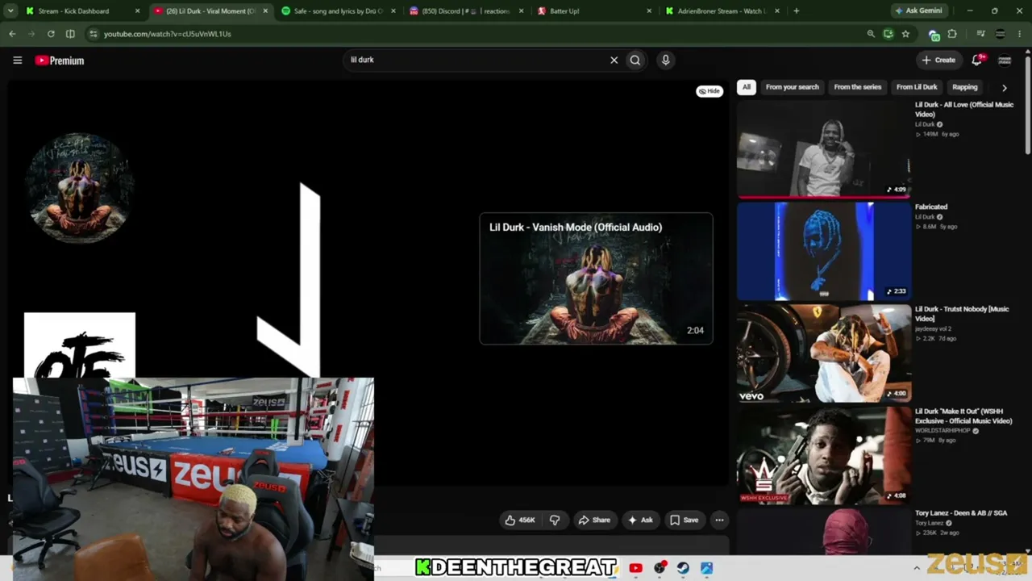This screenshot has height=581, width=1032.
Task: Switch to the AdrienBroner Stream tab
Action: point(721,11)
